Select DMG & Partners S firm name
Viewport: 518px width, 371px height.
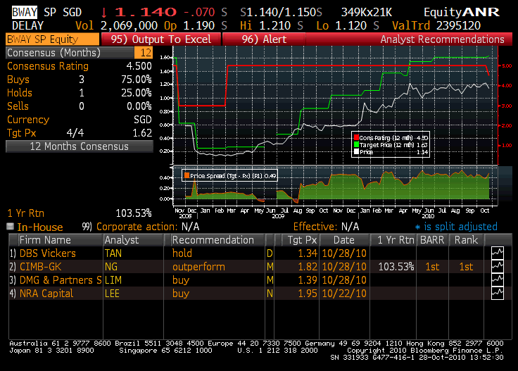click(x=61, y=280)
